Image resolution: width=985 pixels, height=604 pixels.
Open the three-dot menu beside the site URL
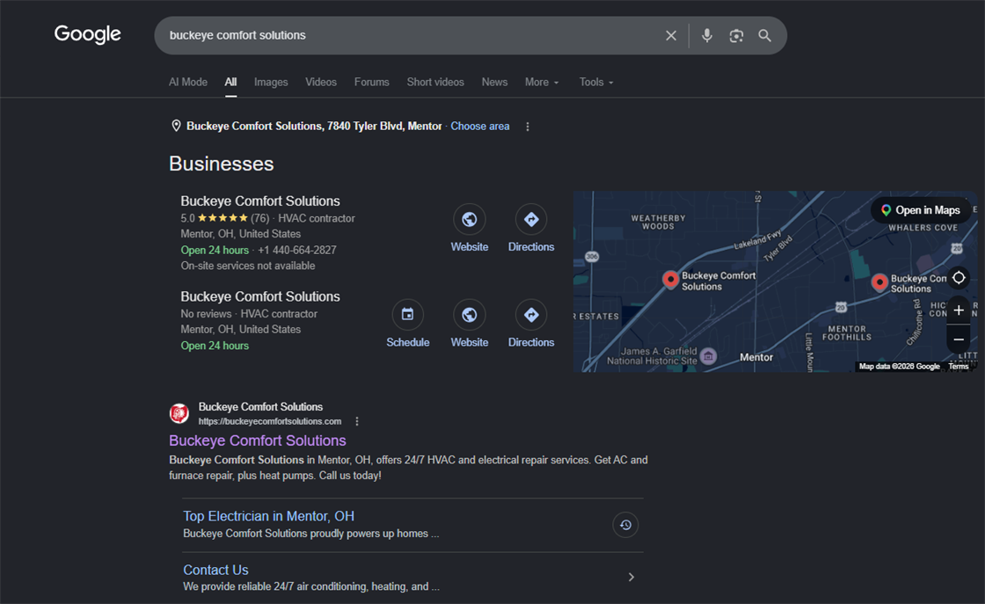(x=357, y=421)
